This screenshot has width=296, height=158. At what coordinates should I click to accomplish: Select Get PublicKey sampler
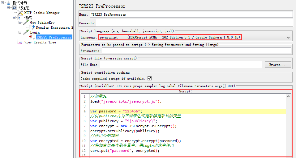coord(42,22)
